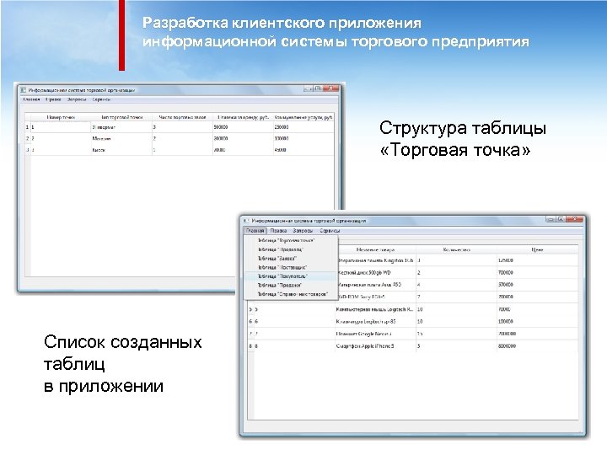Select the Смартфон Apple iPhone 5 cell
The height and width of the screenshot is (455, 607).
[375, 346]
